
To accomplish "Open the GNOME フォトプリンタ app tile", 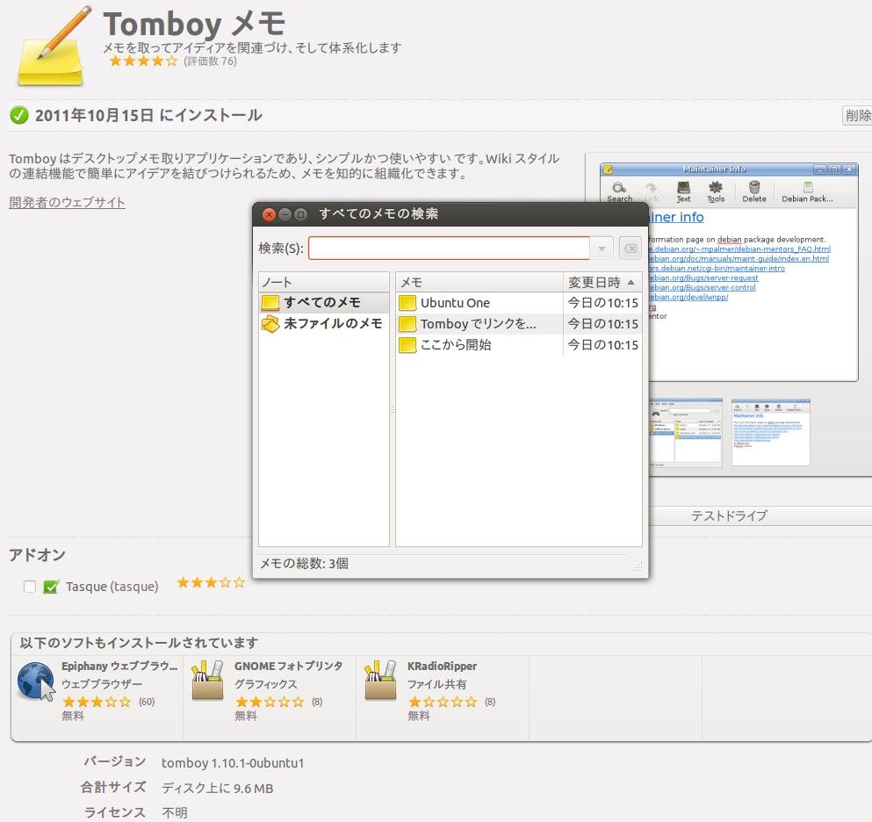I will click(270, 698).
